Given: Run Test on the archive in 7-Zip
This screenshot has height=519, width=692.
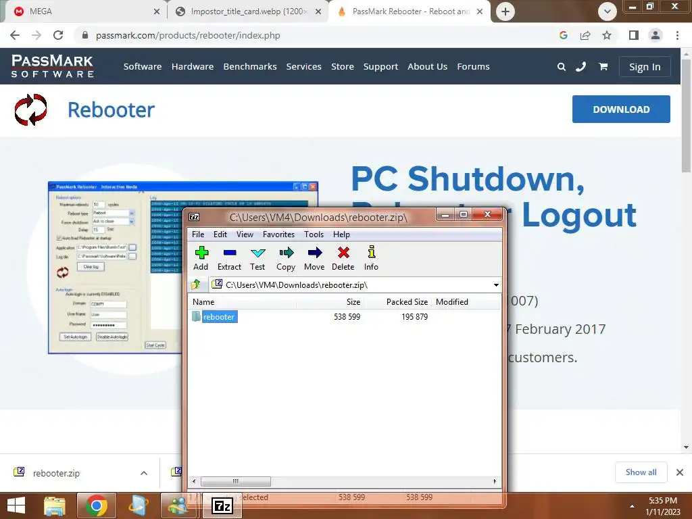Looking at the screenshot, I should 257,258.
